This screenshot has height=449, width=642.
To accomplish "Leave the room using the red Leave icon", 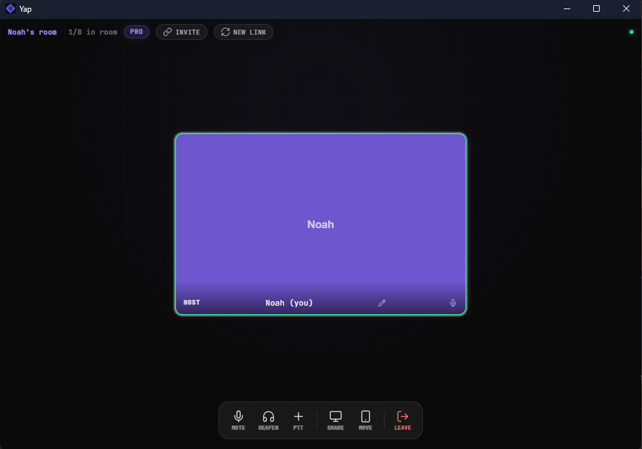I will [x=403, y=420].
